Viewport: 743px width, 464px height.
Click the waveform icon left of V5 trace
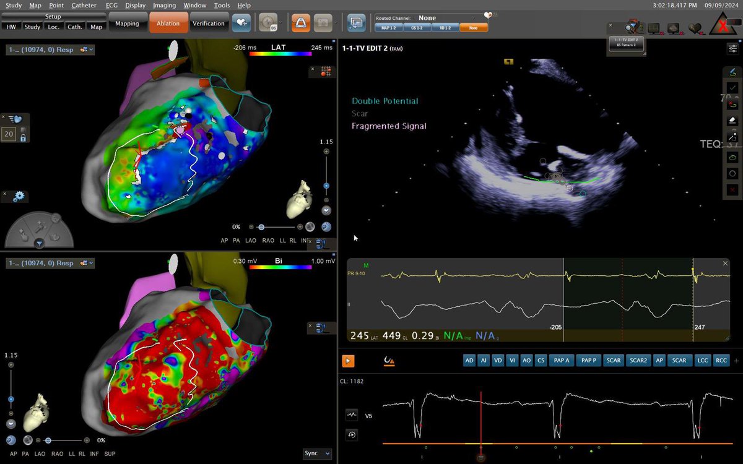point(352,415)
